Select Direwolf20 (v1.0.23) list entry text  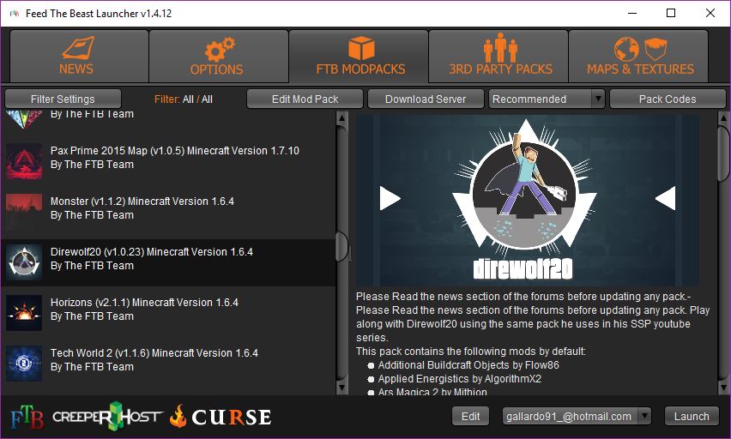tap(152, 252)
